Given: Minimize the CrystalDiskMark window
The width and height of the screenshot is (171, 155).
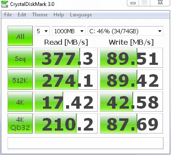Looking at the screenshot, I should tap(133, 3).
